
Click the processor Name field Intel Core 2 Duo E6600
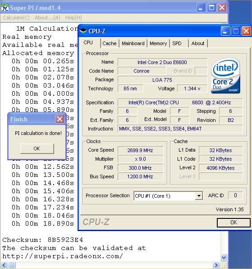click(162, 62)
